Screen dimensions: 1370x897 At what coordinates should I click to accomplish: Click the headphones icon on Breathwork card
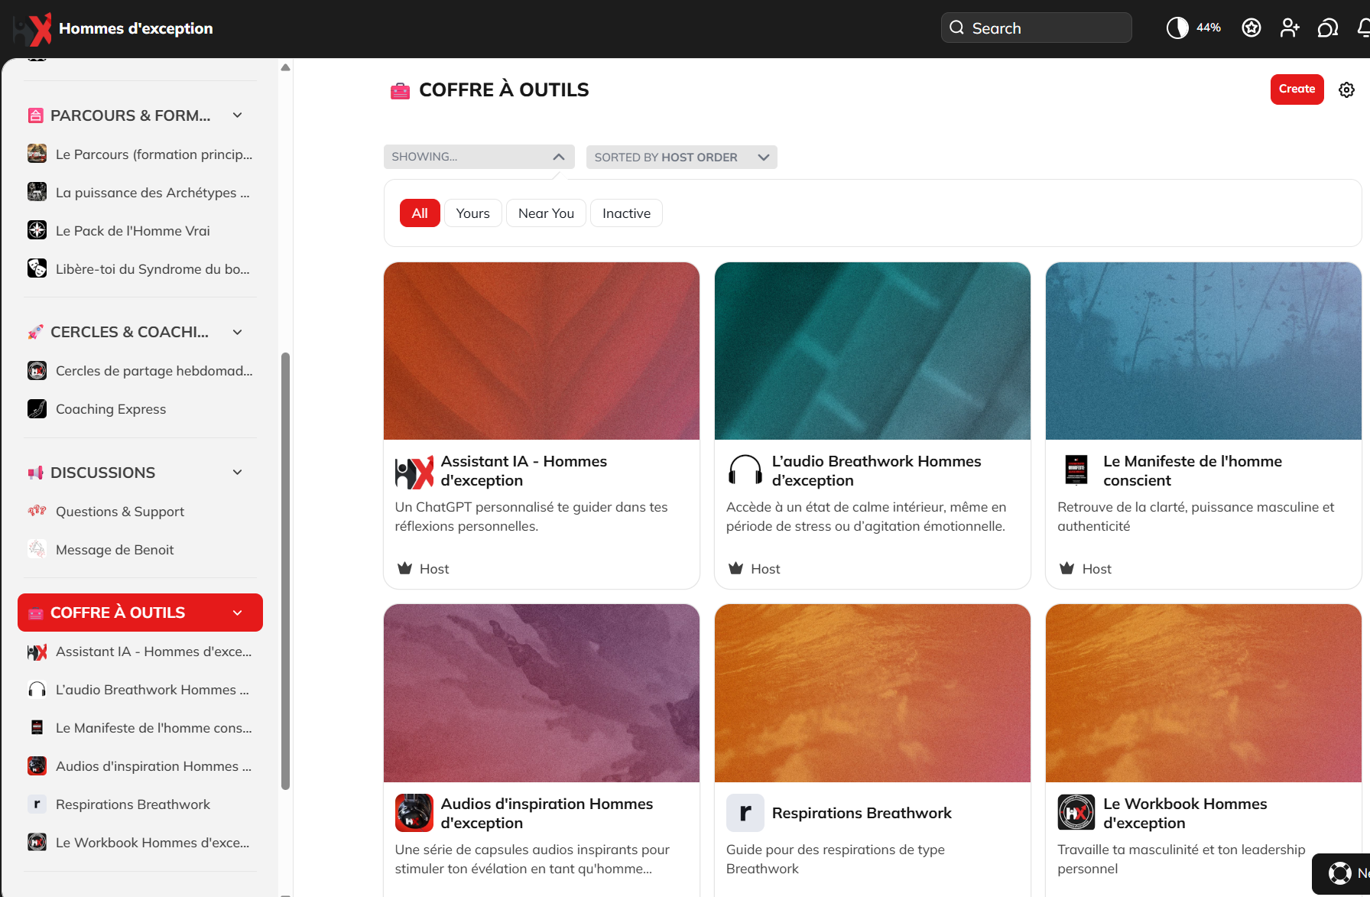tap(745, 470)
